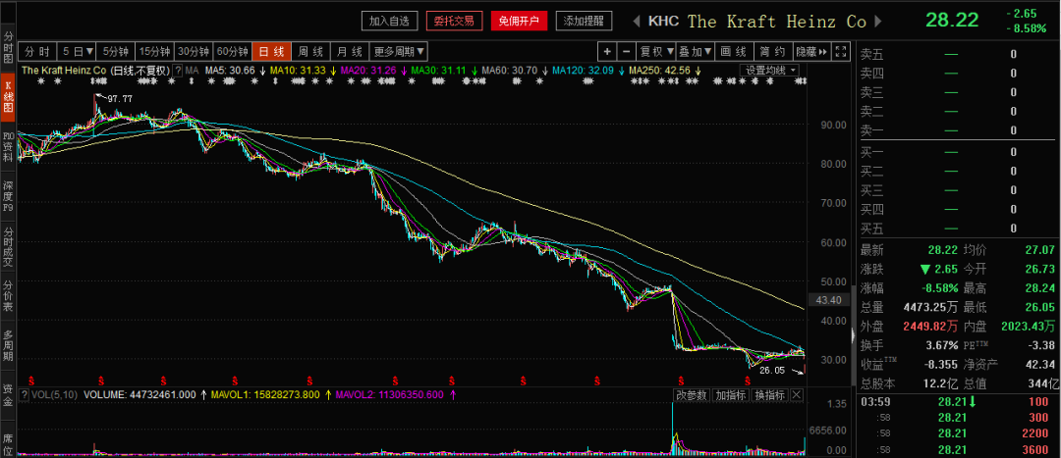The height and width of the screenshot is (458, 1061).
Task: Select the 60分钟 period
Action: tap(233, 51)
